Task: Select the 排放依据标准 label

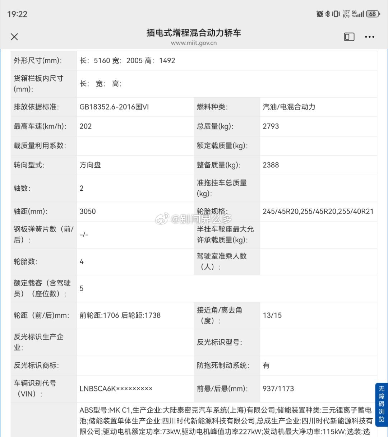Action: point(36,107)
